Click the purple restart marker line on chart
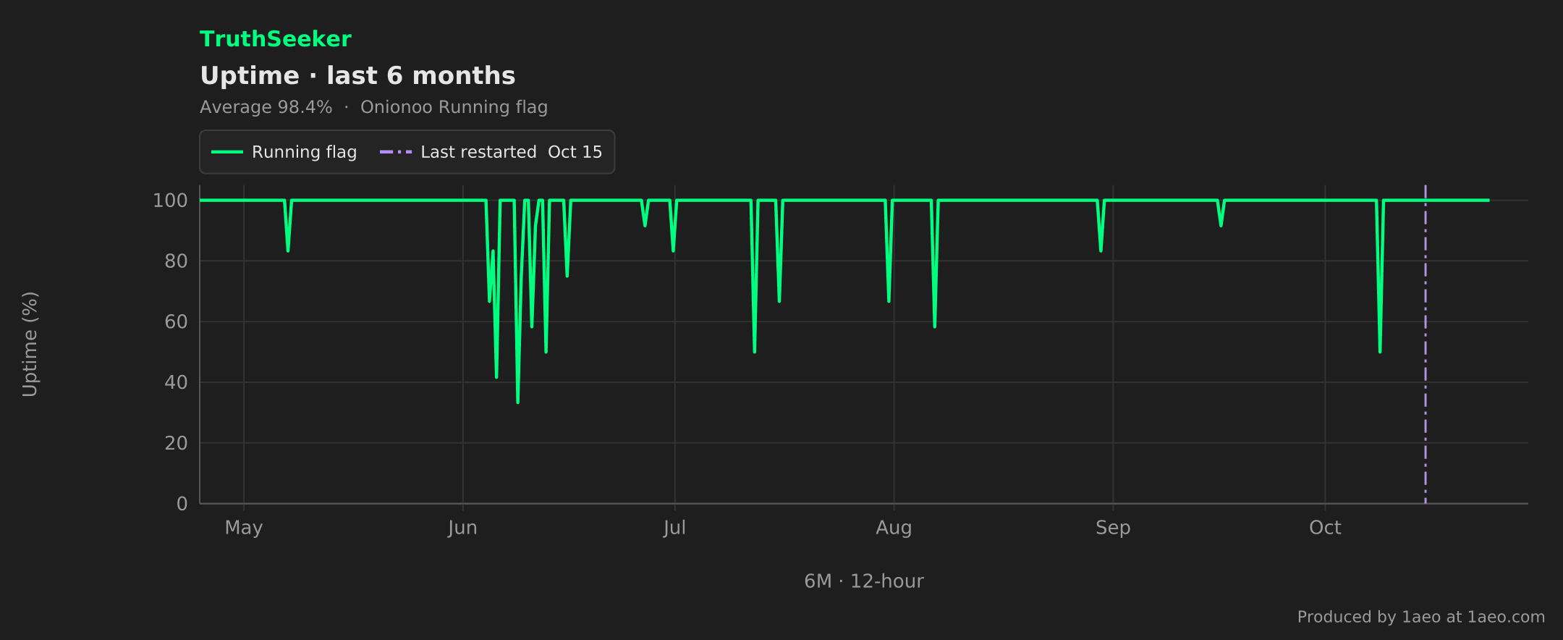Image resolution: width=1563 pixels, height=640 pixels. tap(1426, 344)
